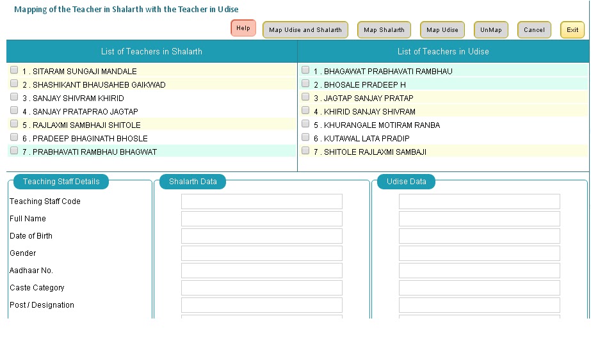
Task: Click Udise Caste Category field
Action: coord(480,288)
